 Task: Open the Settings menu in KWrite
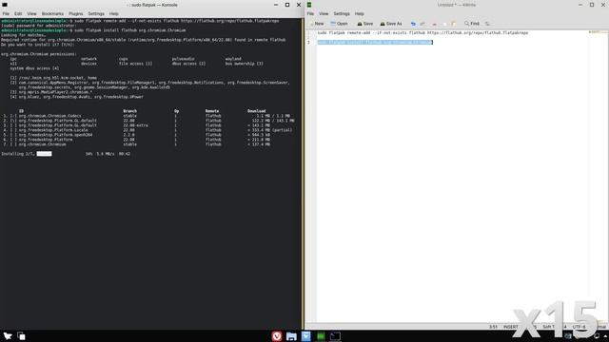(x=342, y=13)
